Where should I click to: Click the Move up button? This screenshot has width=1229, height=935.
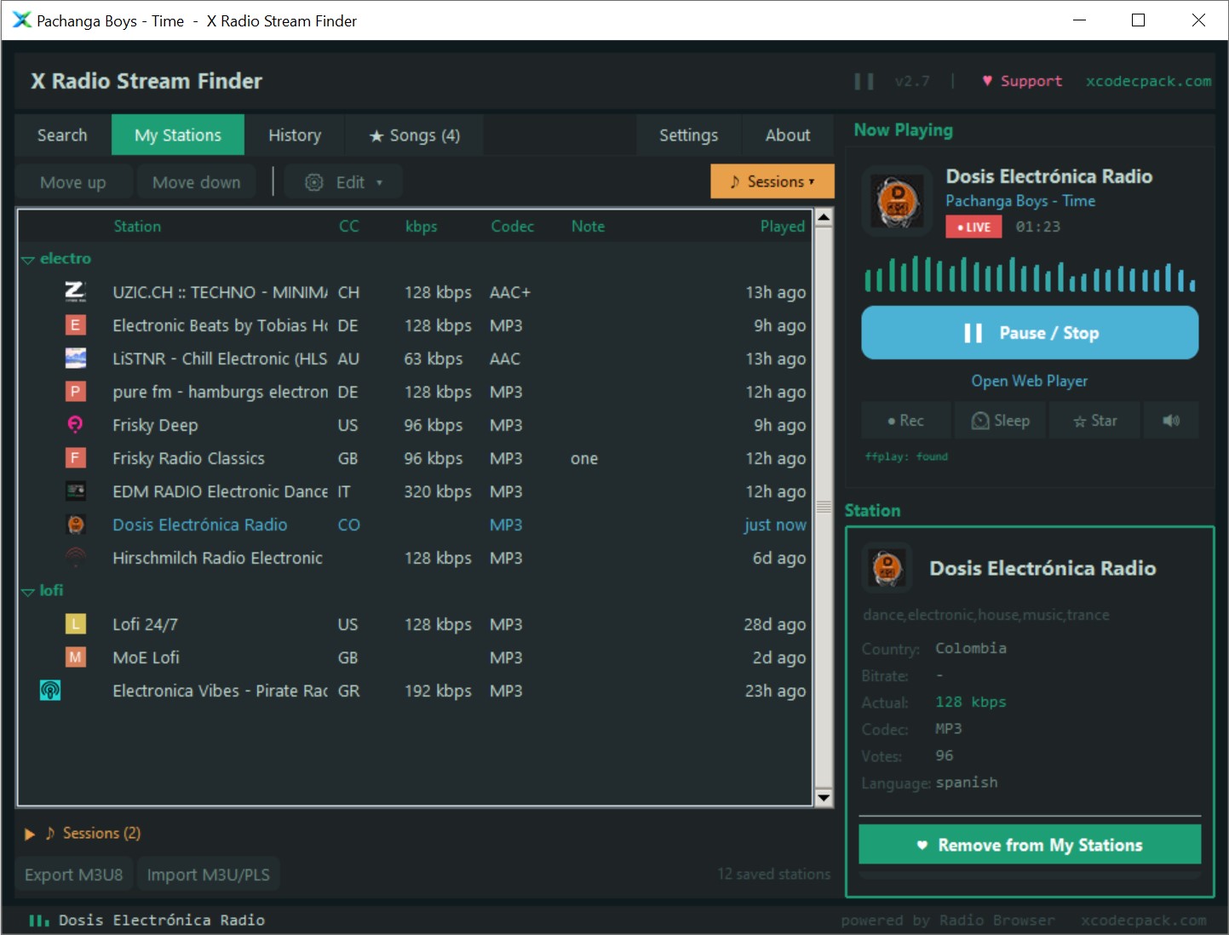(73, 182)
